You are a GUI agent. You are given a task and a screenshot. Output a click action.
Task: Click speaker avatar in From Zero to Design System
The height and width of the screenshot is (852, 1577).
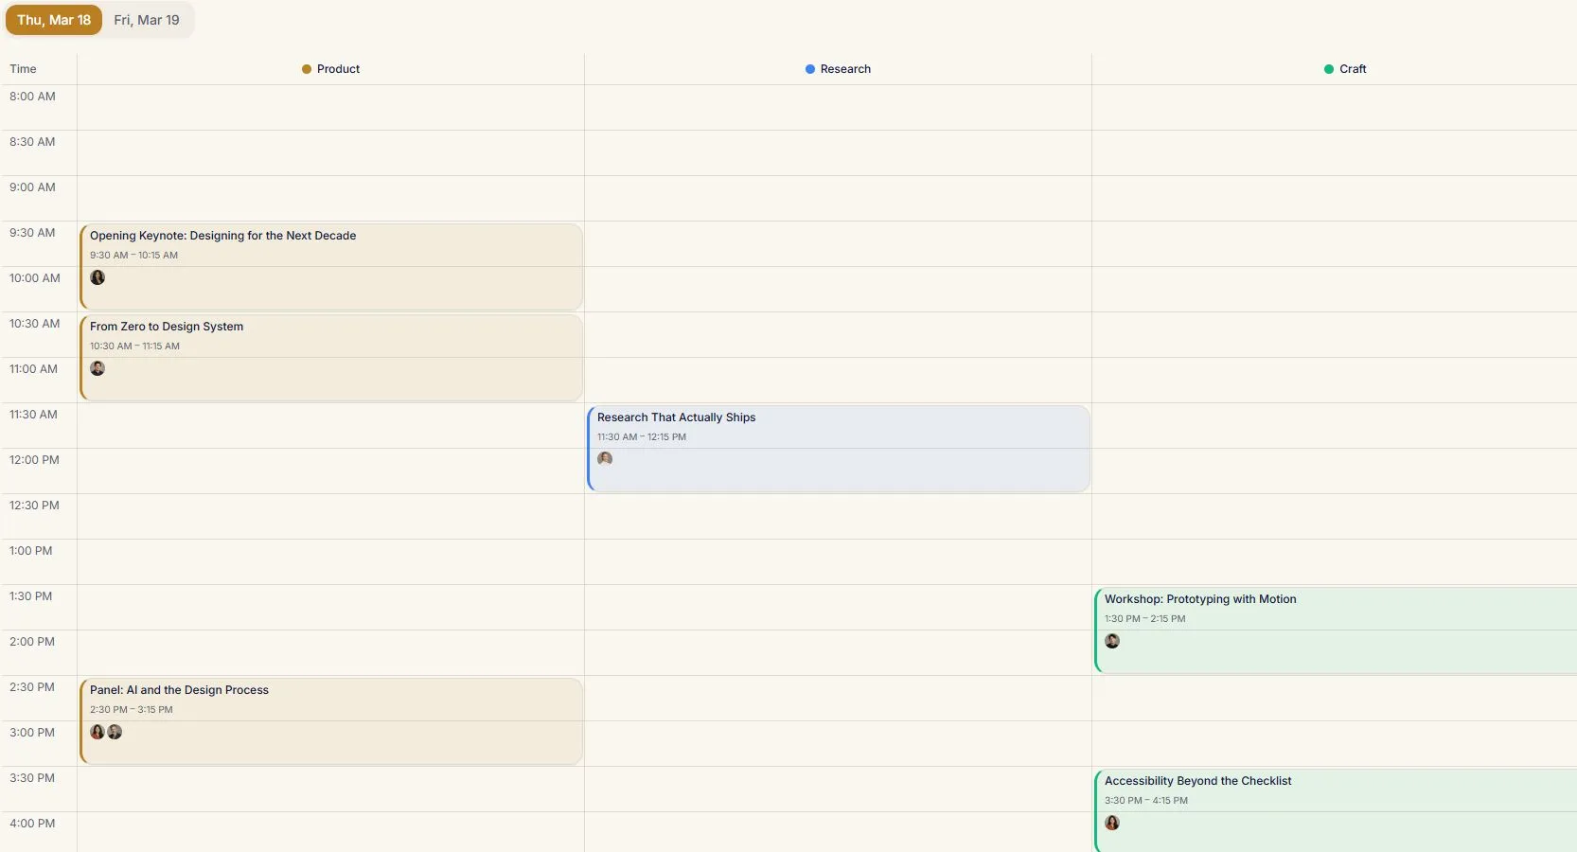pos(97,368)
